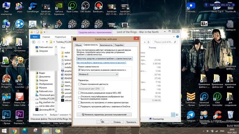Open the Recycle Bin on the desktop

click(230, 116)
